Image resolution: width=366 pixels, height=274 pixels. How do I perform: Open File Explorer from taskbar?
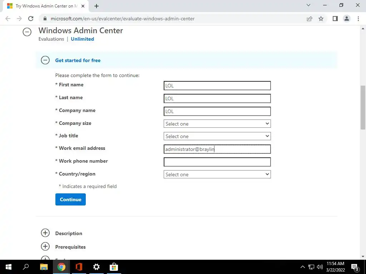pos(44,267)
